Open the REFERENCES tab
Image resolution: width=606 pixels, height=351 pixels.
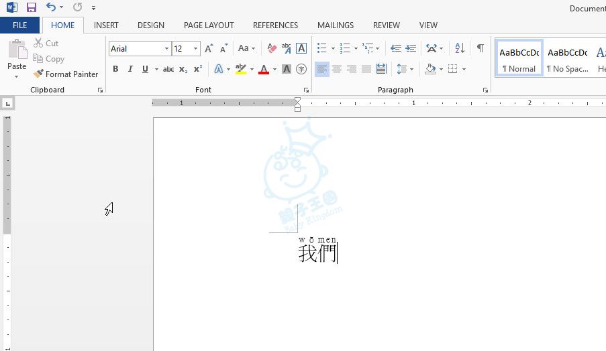tap(275, 25)
